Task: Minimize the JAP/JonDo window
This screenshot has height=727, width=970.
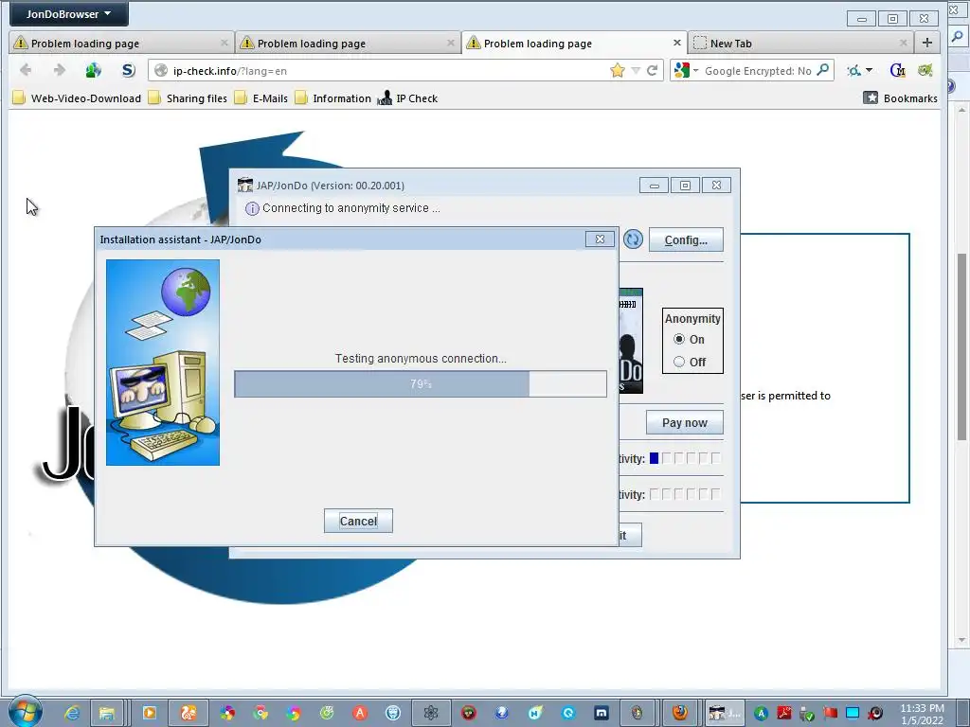Action: (x=654, y=186)
